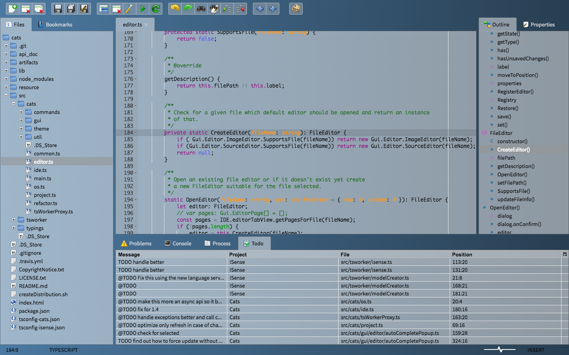Viewport: 569px width, 355px height.
Task: Click the indent lines toolbar icon
Action: coord(227,8)
